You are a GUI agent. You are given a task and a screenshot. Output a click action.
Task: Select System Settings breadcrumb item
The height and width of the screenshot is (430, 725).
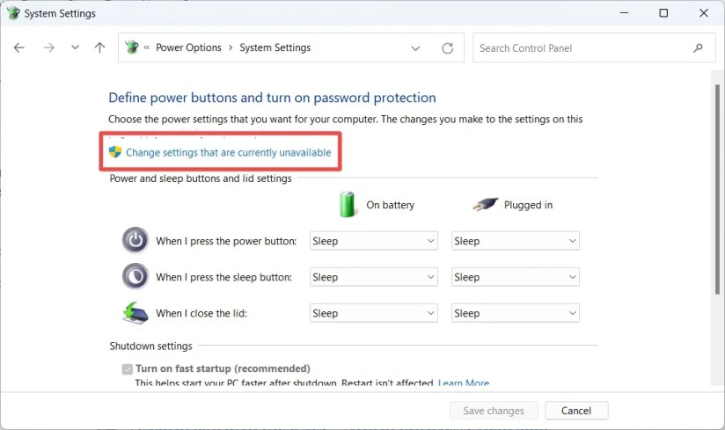tap(275, 47)
